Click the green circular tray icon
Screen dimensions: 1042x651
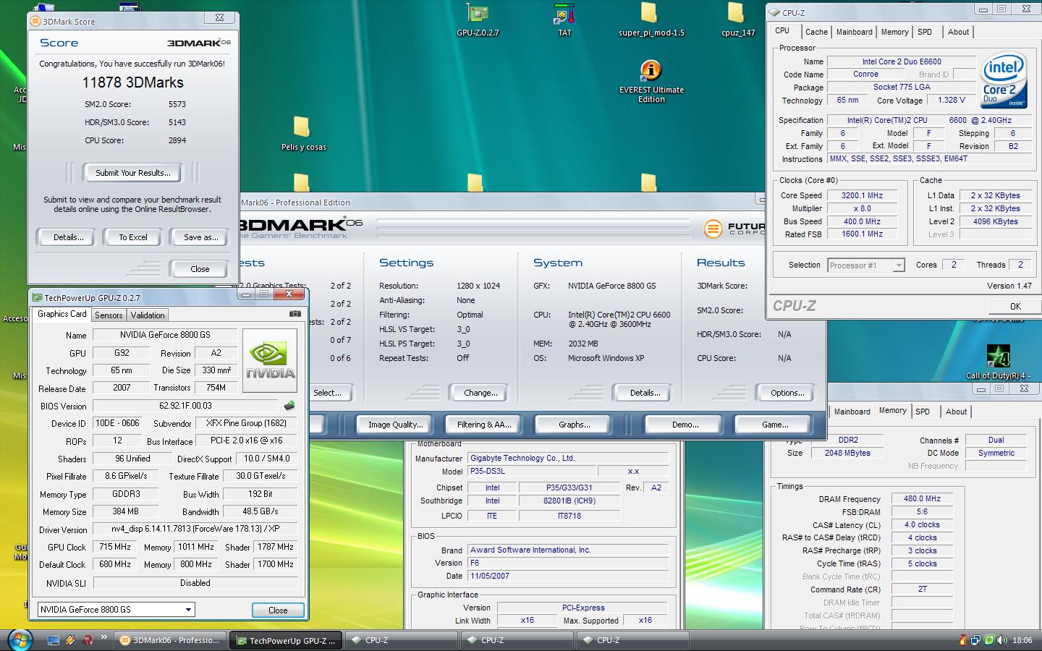[x=989, y=640]
